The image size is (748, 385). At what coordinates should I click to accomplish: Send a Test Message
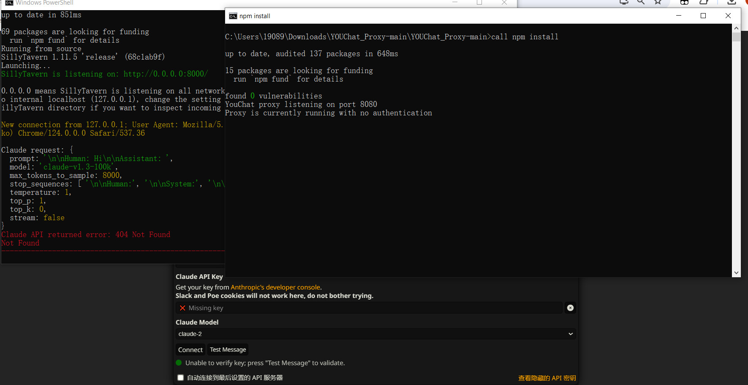228,350
